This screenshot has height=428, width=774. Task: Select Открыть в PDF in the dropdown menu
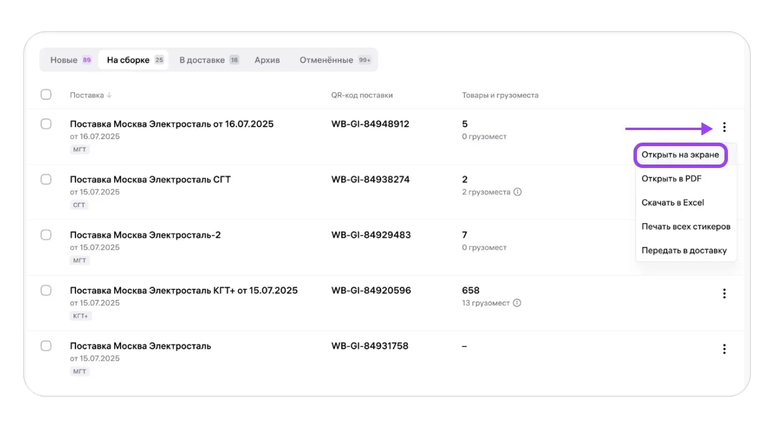pos(671,179)
